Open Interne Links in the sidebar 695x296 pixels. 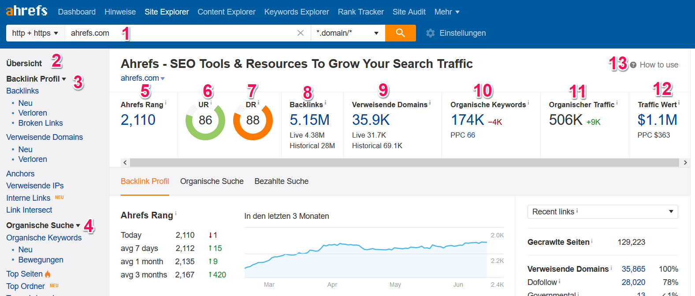click(x=28, y=198)
